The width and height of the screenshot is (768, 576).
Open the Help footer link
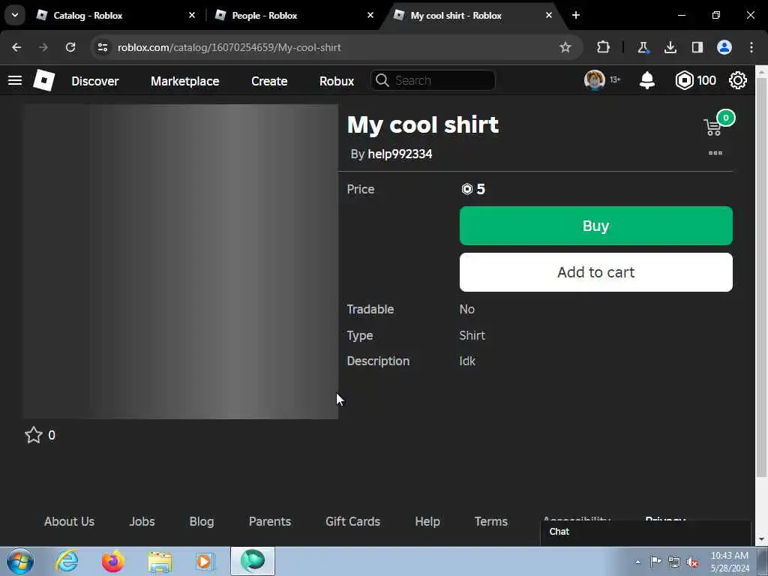pyautogui.click(x=427, y=522)
